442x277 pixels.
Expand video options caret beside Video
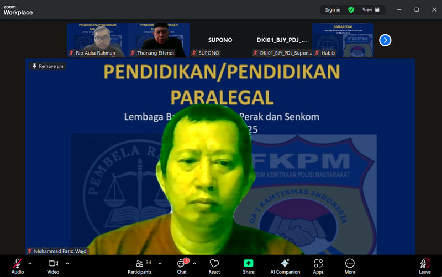click(67, 263)
